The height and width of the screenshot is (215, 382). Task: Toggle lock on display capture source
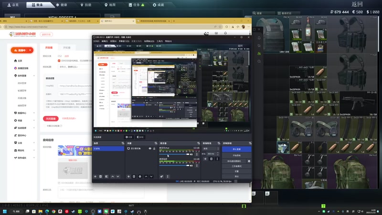[x=154, y=149]
